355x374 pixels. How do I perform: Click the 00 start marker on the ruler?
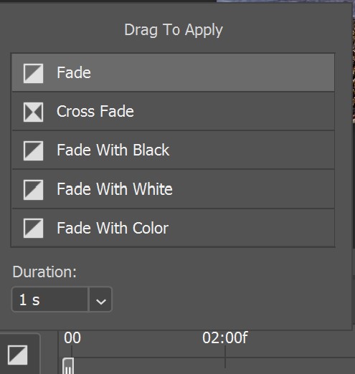pos(72,337)
